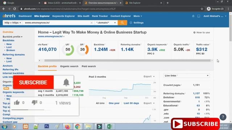232x130 pixels.
Task: Open XAMPP icon in the taskbar
Action: [26, 127]
